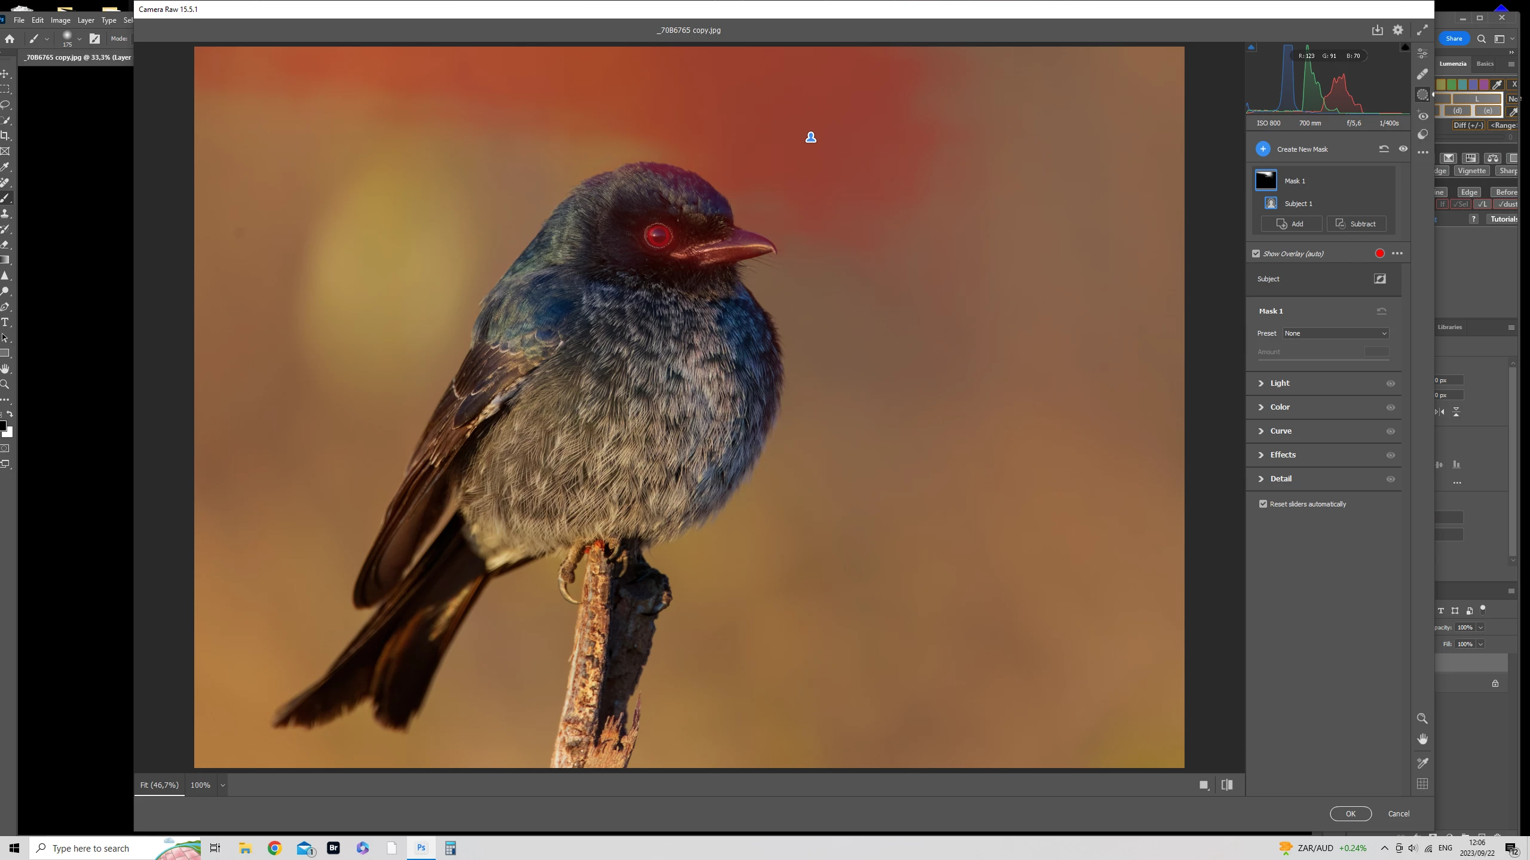
Task: Disable Reset sliders automatically checkbox
Action: (1263, 504)
